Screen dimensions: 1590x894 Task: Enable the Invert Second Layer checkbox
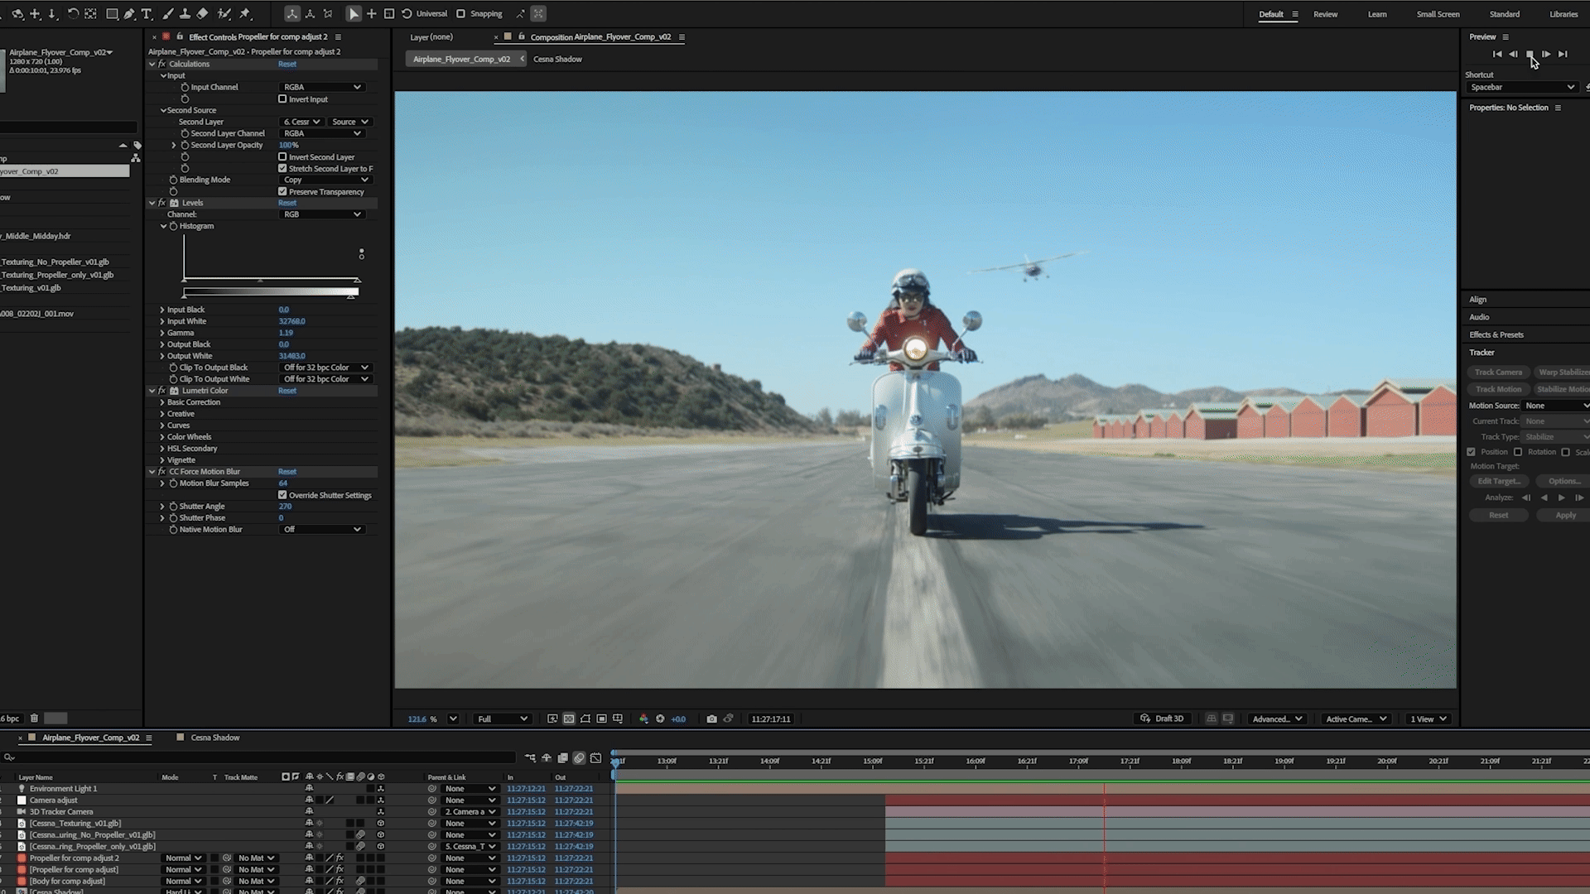283,156
